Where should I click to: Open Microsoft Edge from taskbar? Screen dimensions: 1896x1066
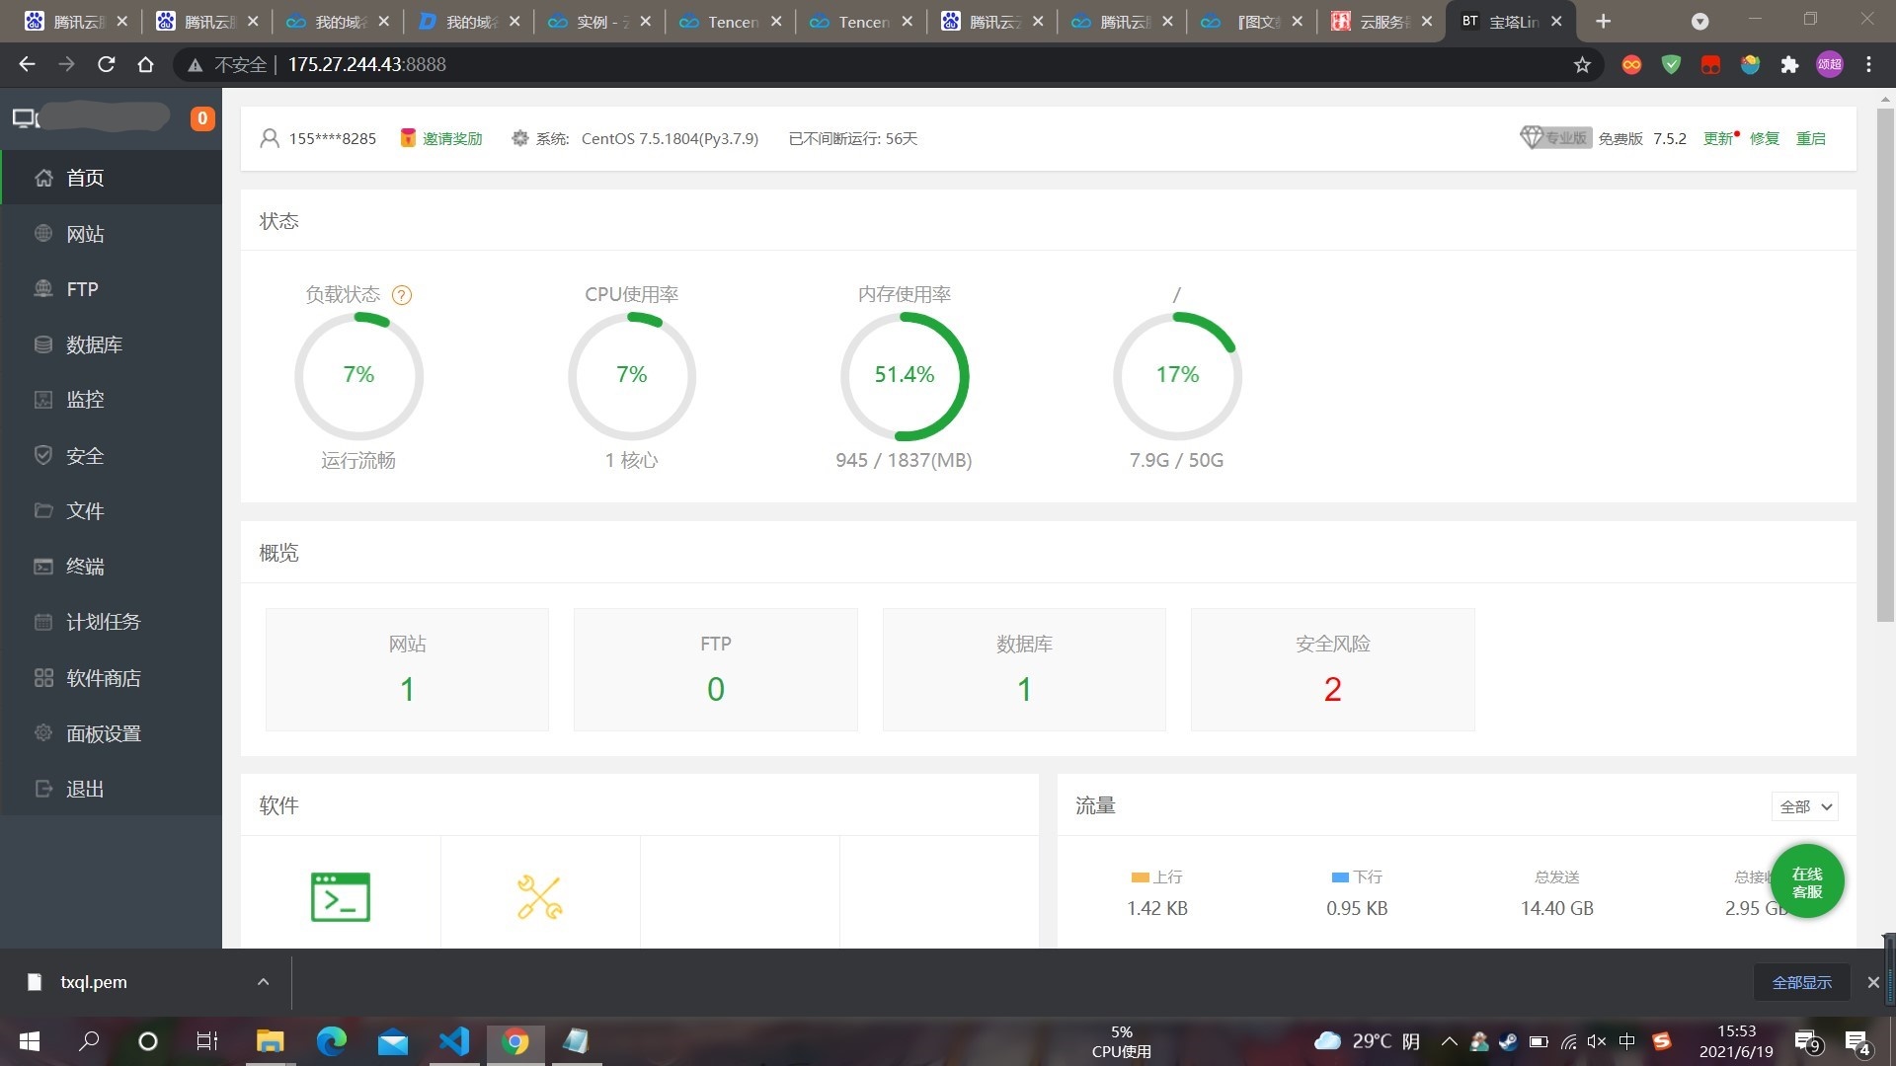[332, 1041]
